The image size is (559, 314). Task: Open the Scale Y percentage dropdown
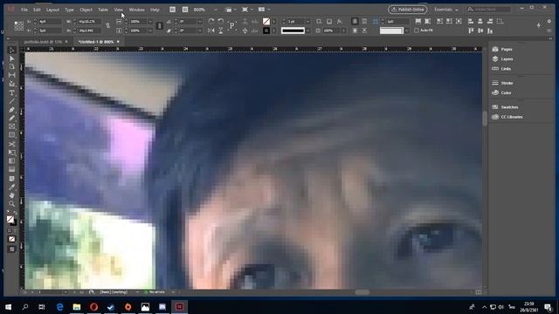(x=150, y=31)
